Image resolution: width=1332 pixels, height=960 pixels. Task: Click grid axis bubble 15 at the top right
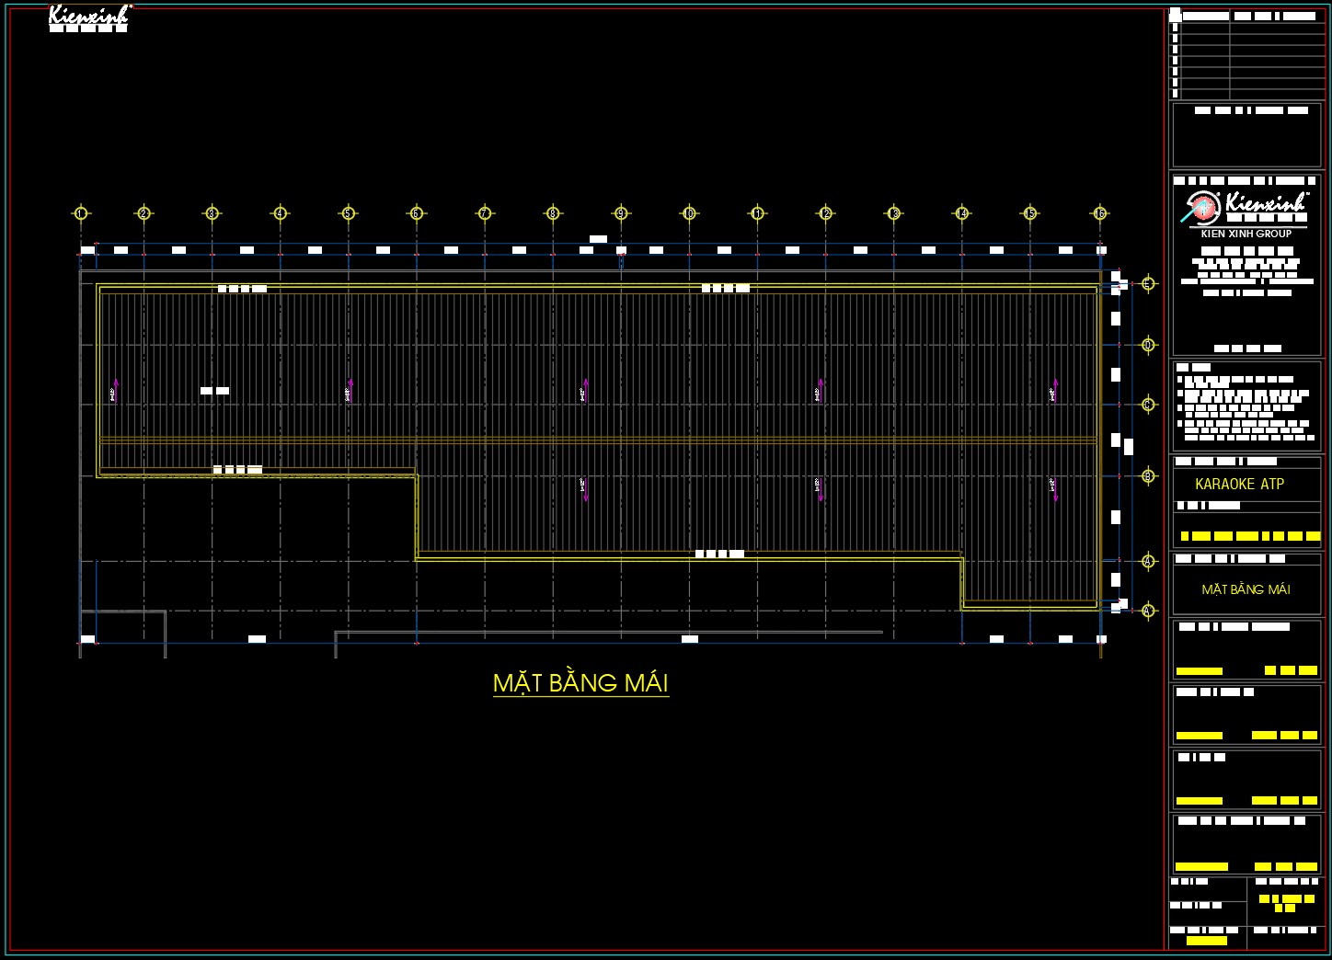pyautogui.click(x=1029, y=213)
